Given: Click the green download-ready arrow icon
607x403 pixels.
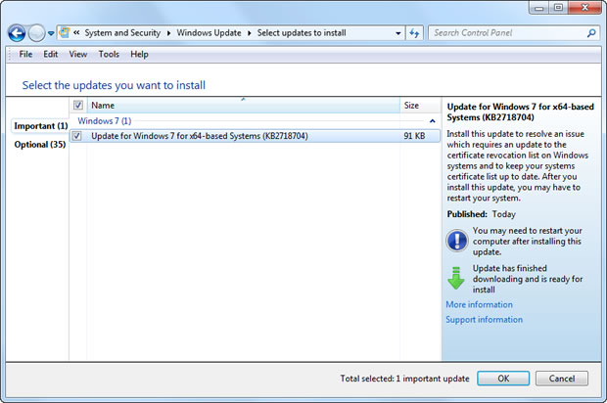Looking at the screenshot, I should [x=457, y=278].
